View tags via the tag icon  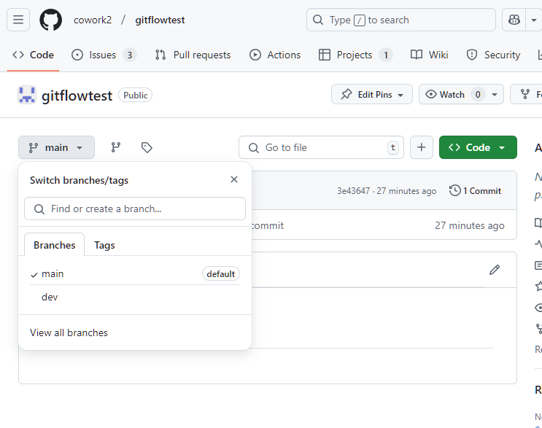[147, 147]
